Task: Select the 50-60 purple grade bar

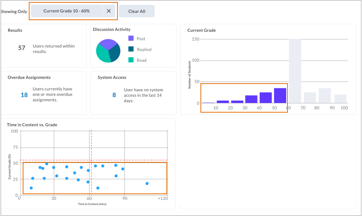Action: tap(280, 96)
